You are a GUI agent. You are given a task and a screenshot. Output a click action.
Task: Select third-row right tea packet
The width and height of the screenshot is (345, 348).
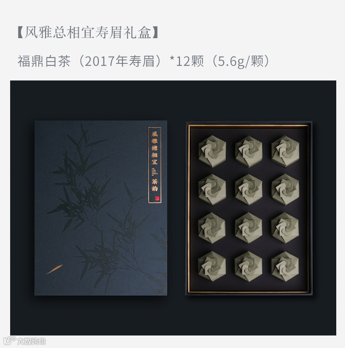(285, 228)
